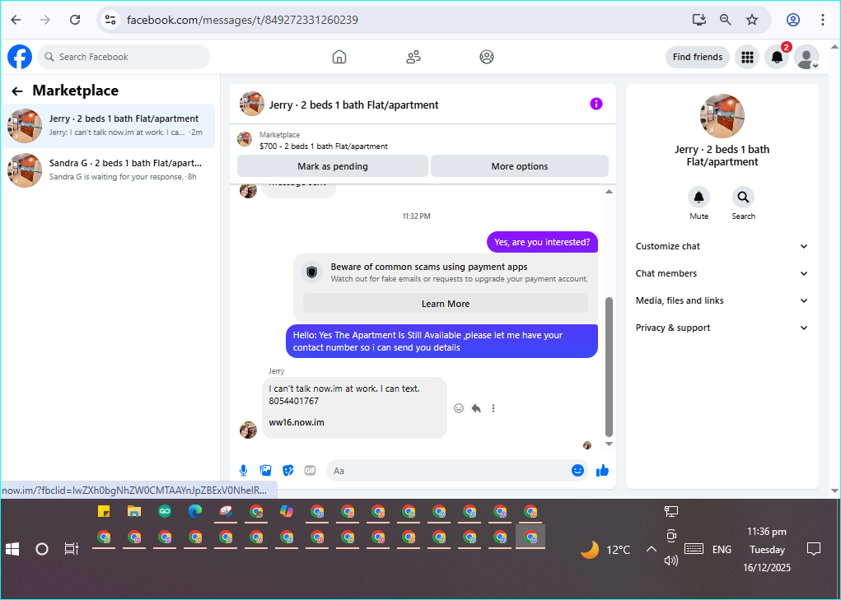Expand Customize chat section

(722, 246)
